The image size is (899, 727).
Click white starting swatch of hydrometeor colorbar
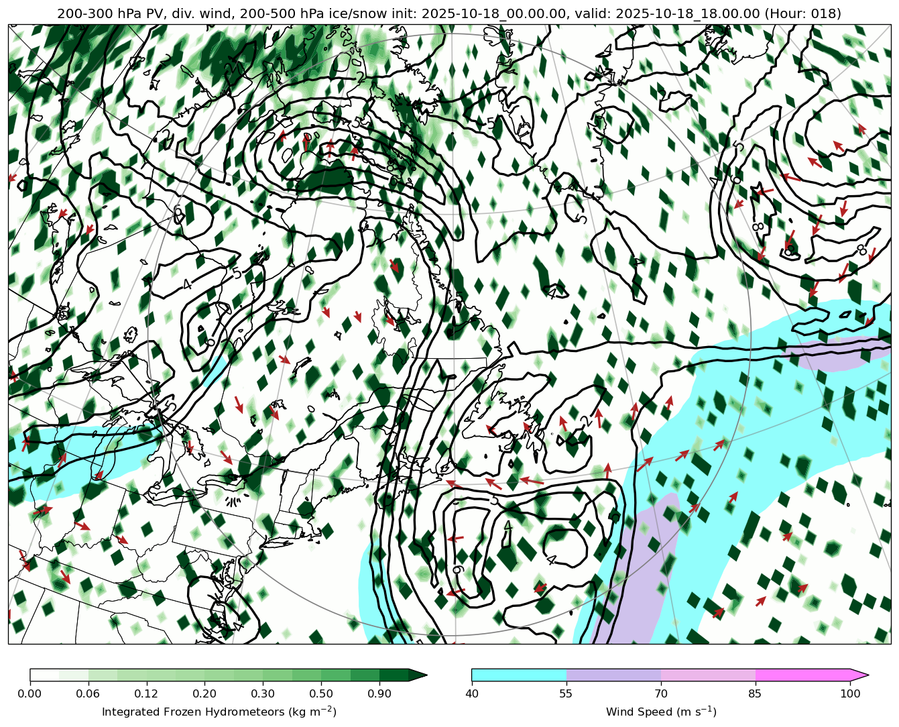pos(44,675)
